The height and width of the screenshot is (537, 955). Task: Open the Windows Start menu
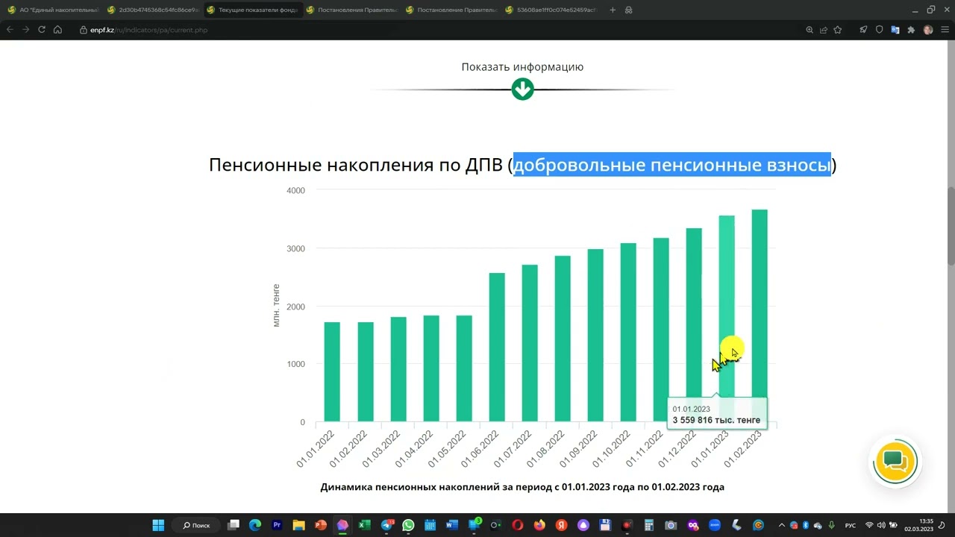pos(158,525)
